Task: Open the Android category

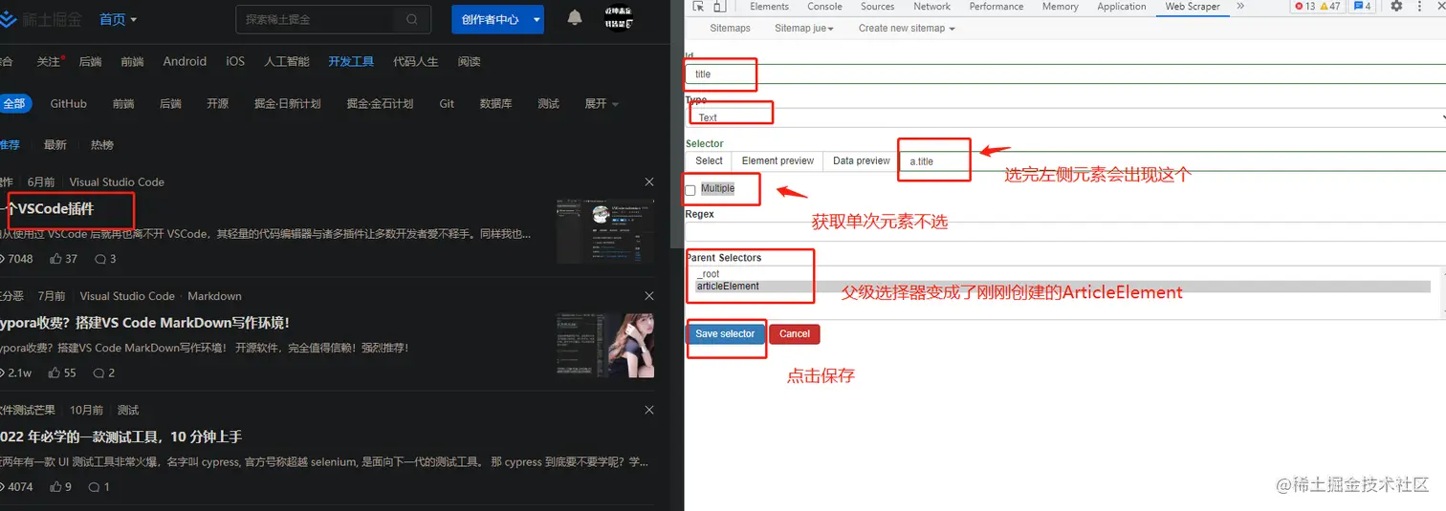Action: [185, 61]
